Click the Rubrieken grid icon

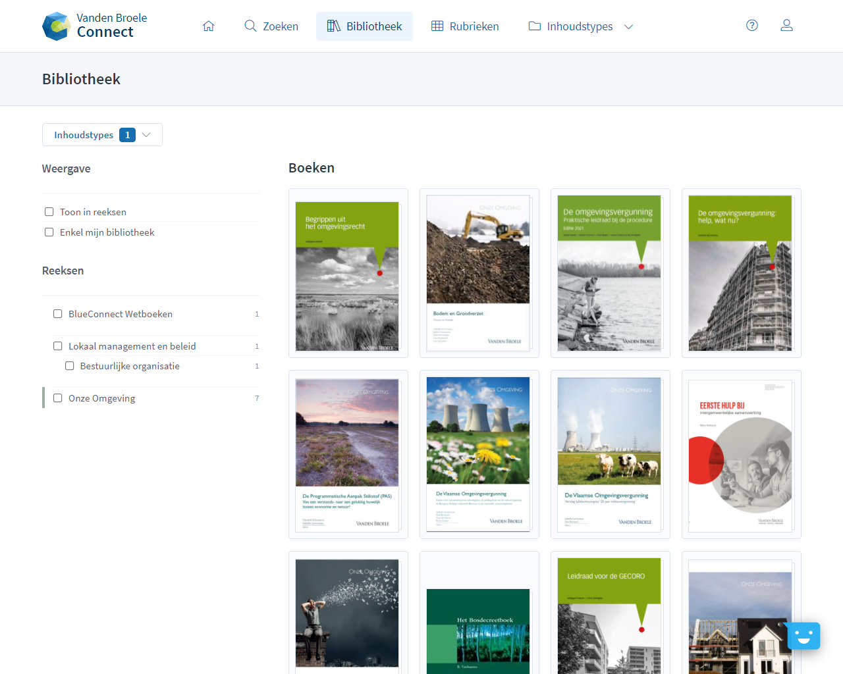click(x=437, y=26)
